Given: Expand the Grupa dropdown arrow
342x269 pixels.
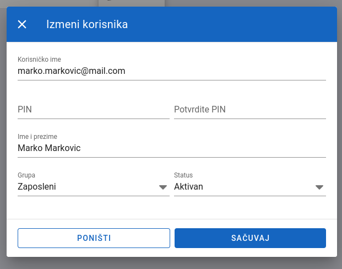Looking at the screenshot, I should (163, 187).
